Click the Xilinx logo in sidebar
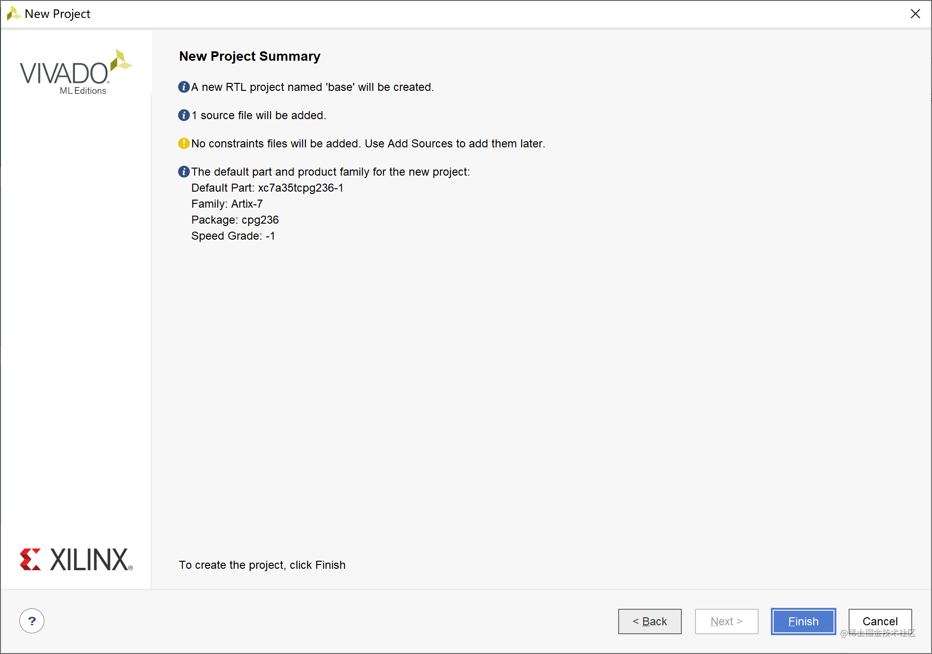The width and height of the screenshot is (932, 654). point(76,559)
